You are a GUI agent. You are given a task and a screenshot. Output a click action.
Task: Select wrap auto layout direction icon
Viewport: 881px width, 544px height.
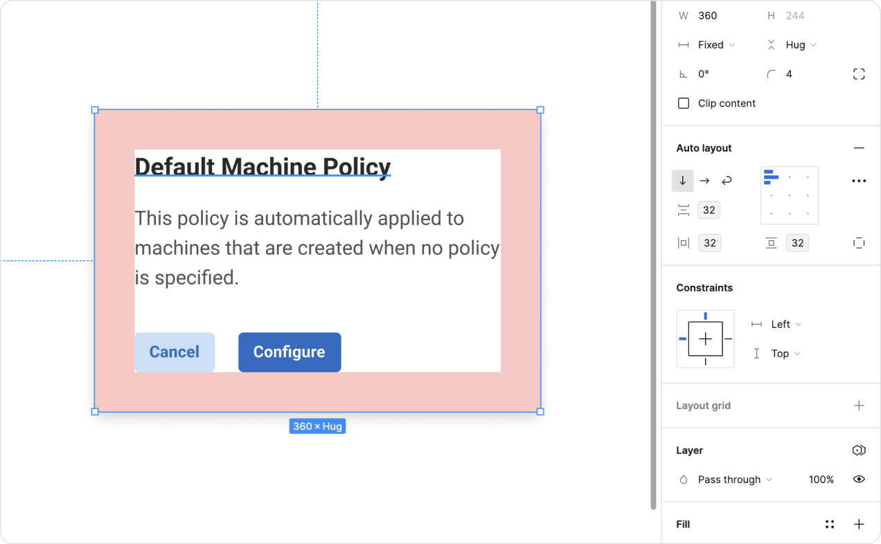[x=727, y=181]
